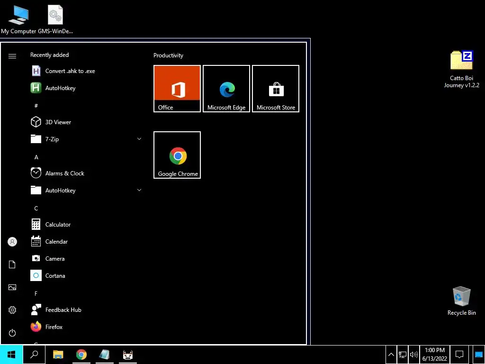Open the cat-face app on taskbar
Viewport: 485px width, 364px height.
point(128,355)
